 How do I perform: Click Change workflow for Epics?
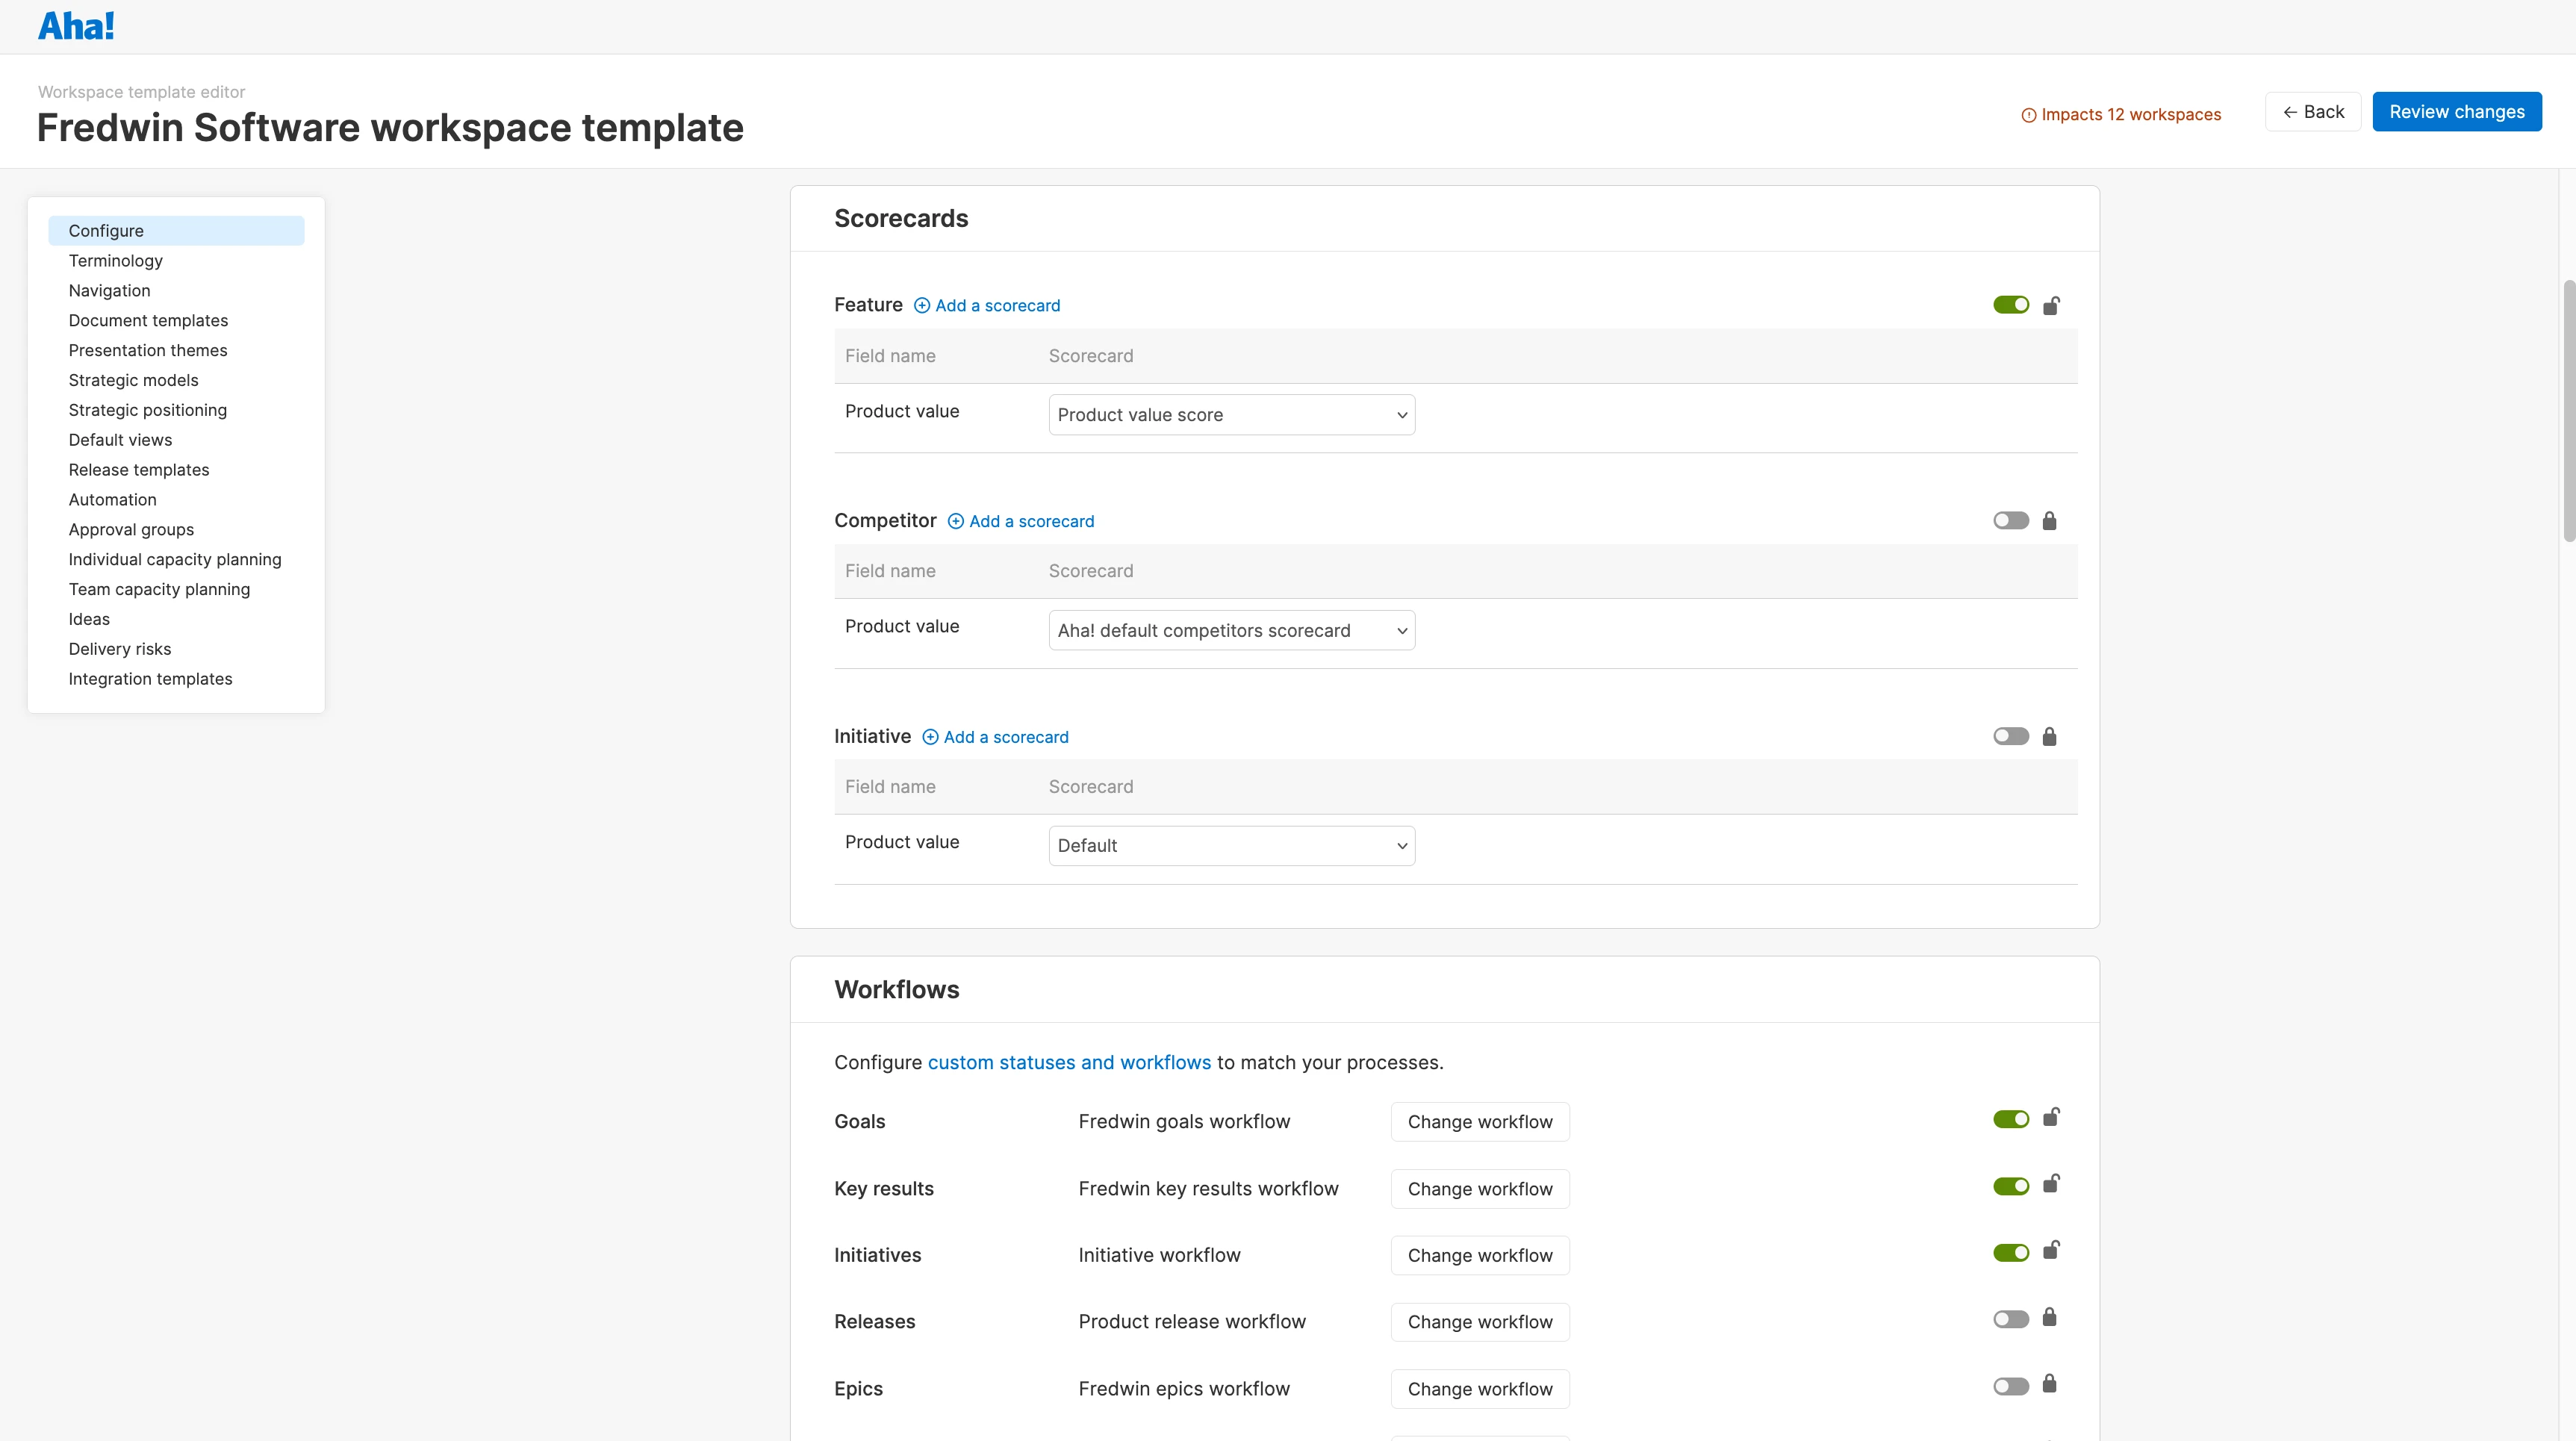click(x=1480, y=1389)
